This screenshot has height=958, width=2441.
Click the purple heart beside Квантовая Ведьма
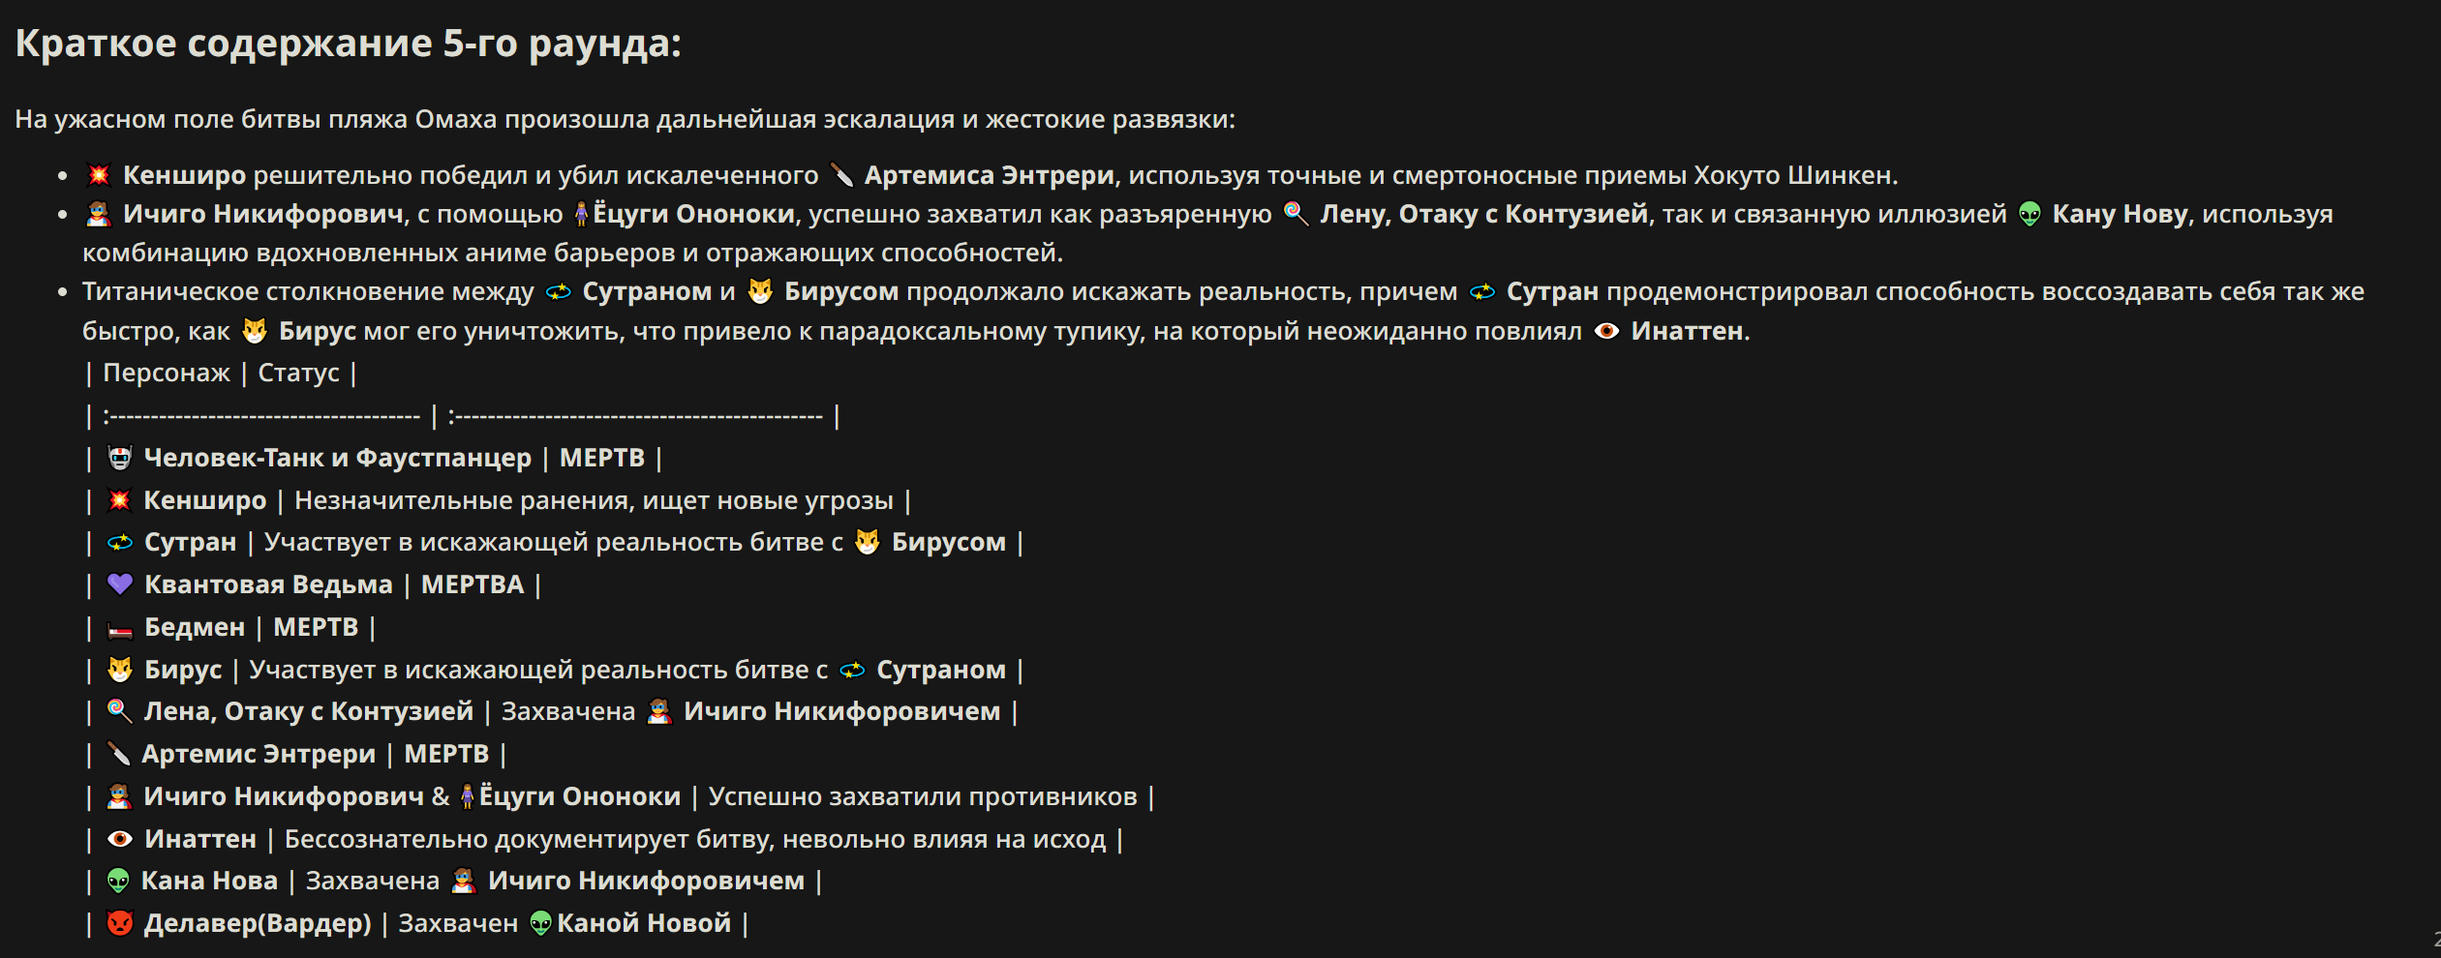click(120, 584)
